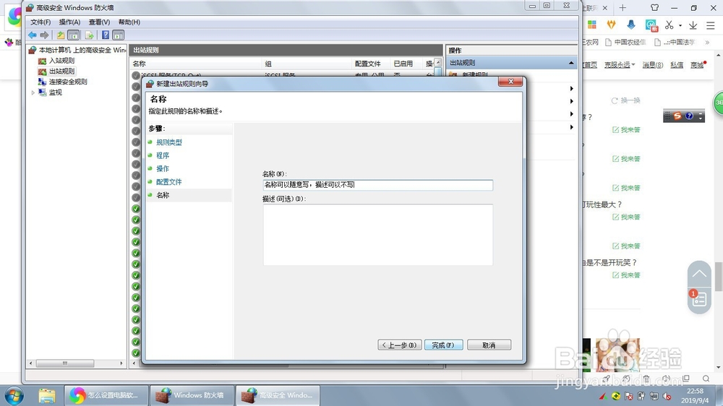Open the 帮助(H) menu
Viewport: 723px width, 406px height.
coord(129,22)
